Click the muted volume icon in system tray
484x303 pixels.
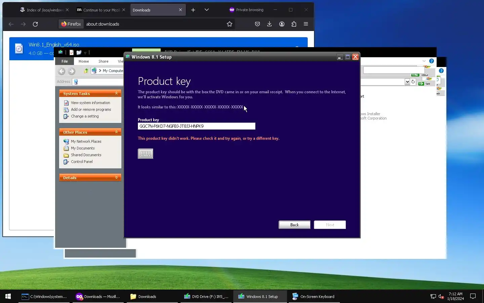(441, 297)
